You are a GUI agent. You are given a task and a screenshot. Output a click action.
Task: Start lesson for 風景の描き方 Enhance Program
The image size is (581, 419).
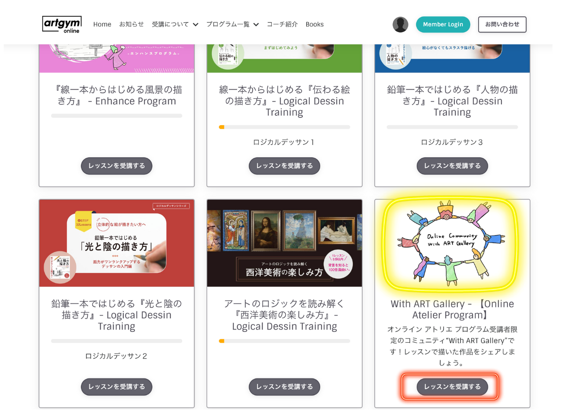(117, 166)
